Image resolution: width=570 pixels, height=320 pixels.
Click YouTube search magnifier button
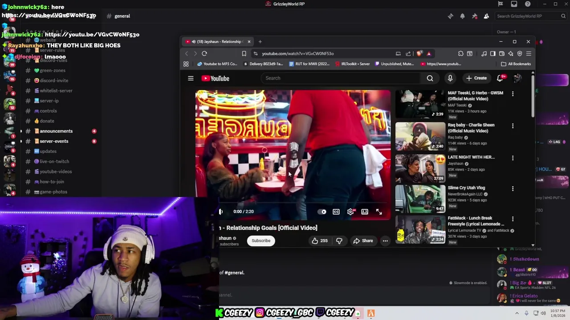tap(430, 78)
